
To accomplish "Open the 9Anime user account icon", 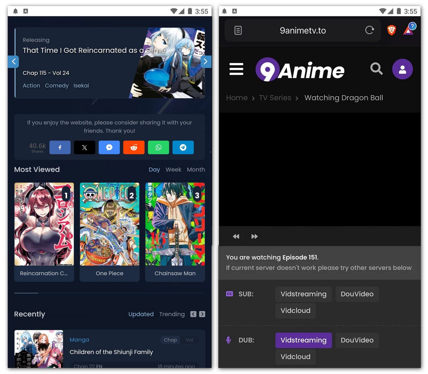I will [402, 69].
